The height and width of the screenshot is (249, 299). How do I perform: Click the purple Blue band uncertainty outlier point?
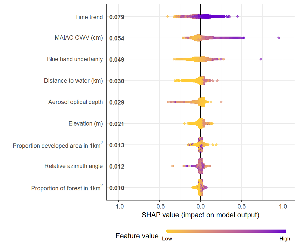tap(261, 59)
